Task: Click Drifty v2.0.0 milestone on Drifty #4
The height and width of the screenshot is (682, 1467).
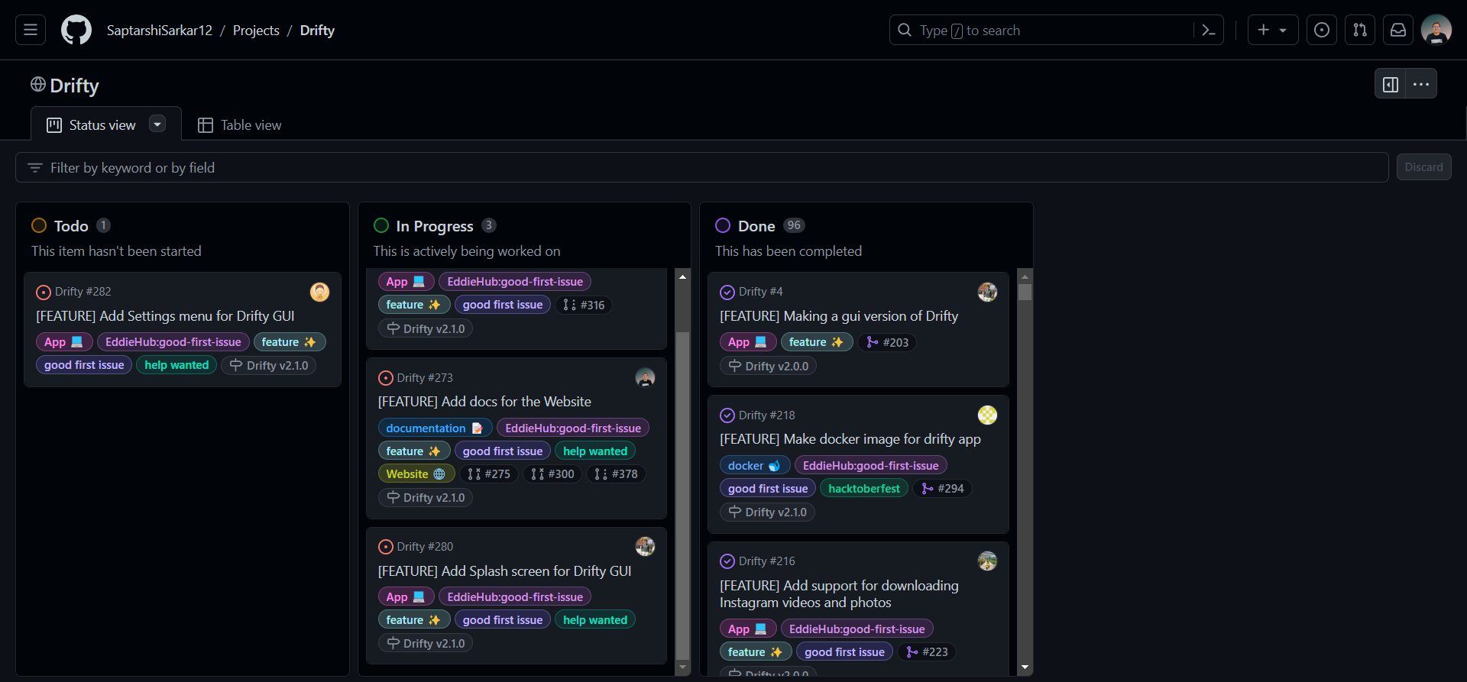Action: point(769,366)
